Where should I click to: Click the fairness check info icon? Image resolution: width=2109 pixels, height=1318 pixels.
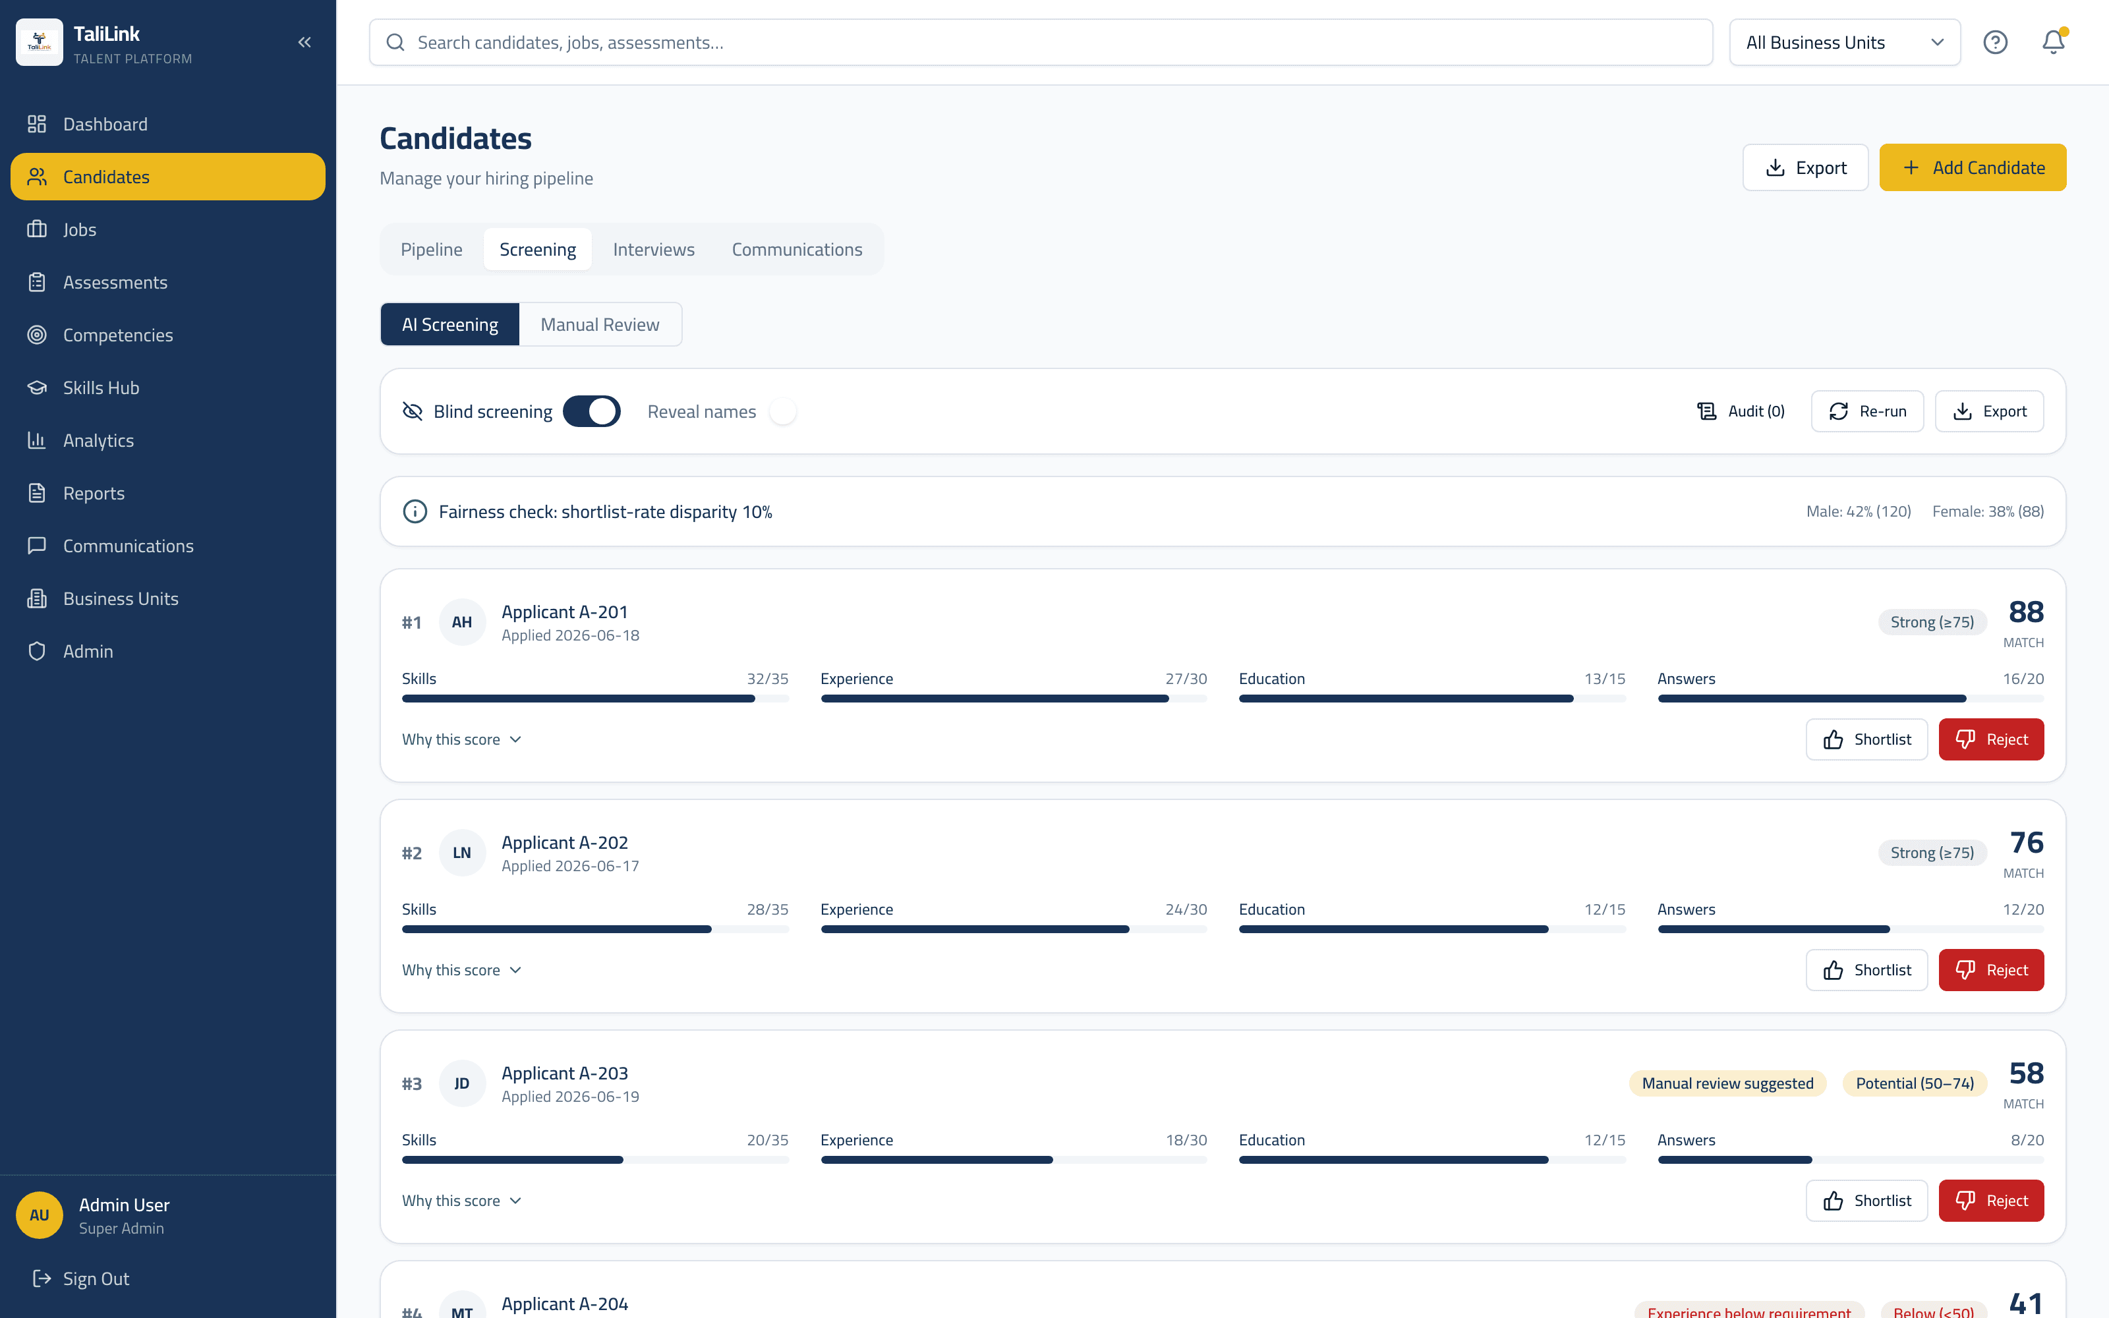click(x=415, y=511)
